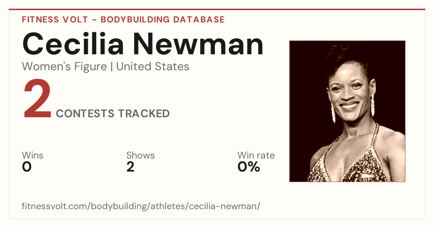Click the Wins value 0
This screenshot has width=434, height=228.
[27, 167]
